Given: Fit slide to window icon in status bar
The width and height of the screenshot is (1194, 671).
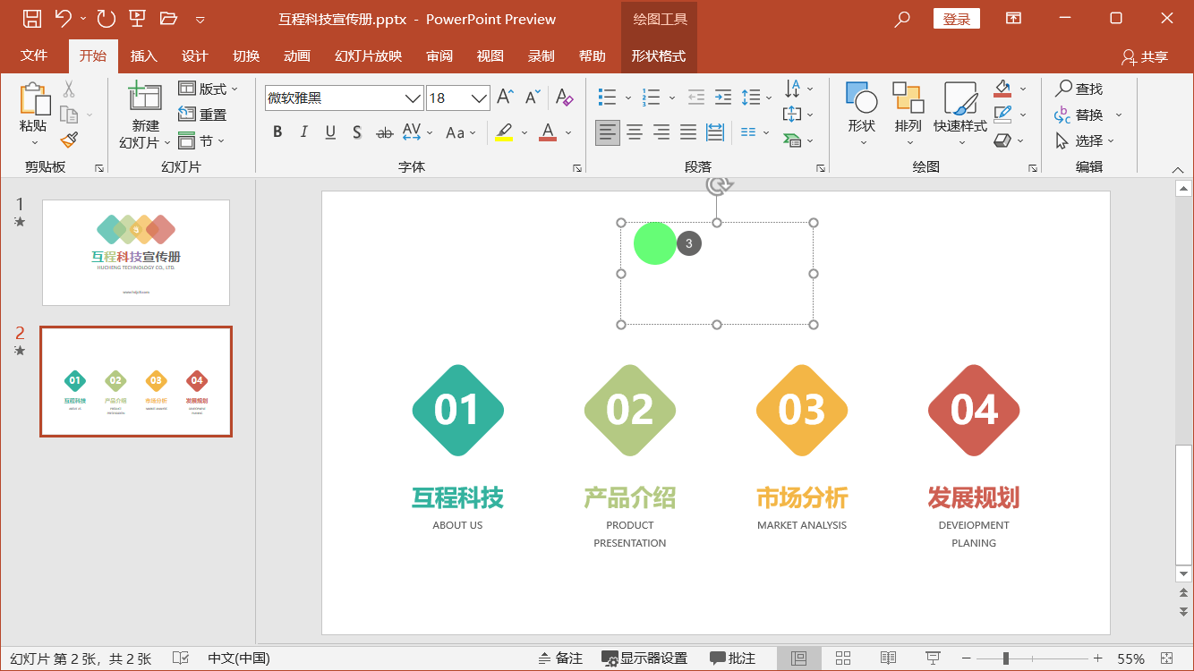Looking at the screenshot, I should coord(1165,658).
